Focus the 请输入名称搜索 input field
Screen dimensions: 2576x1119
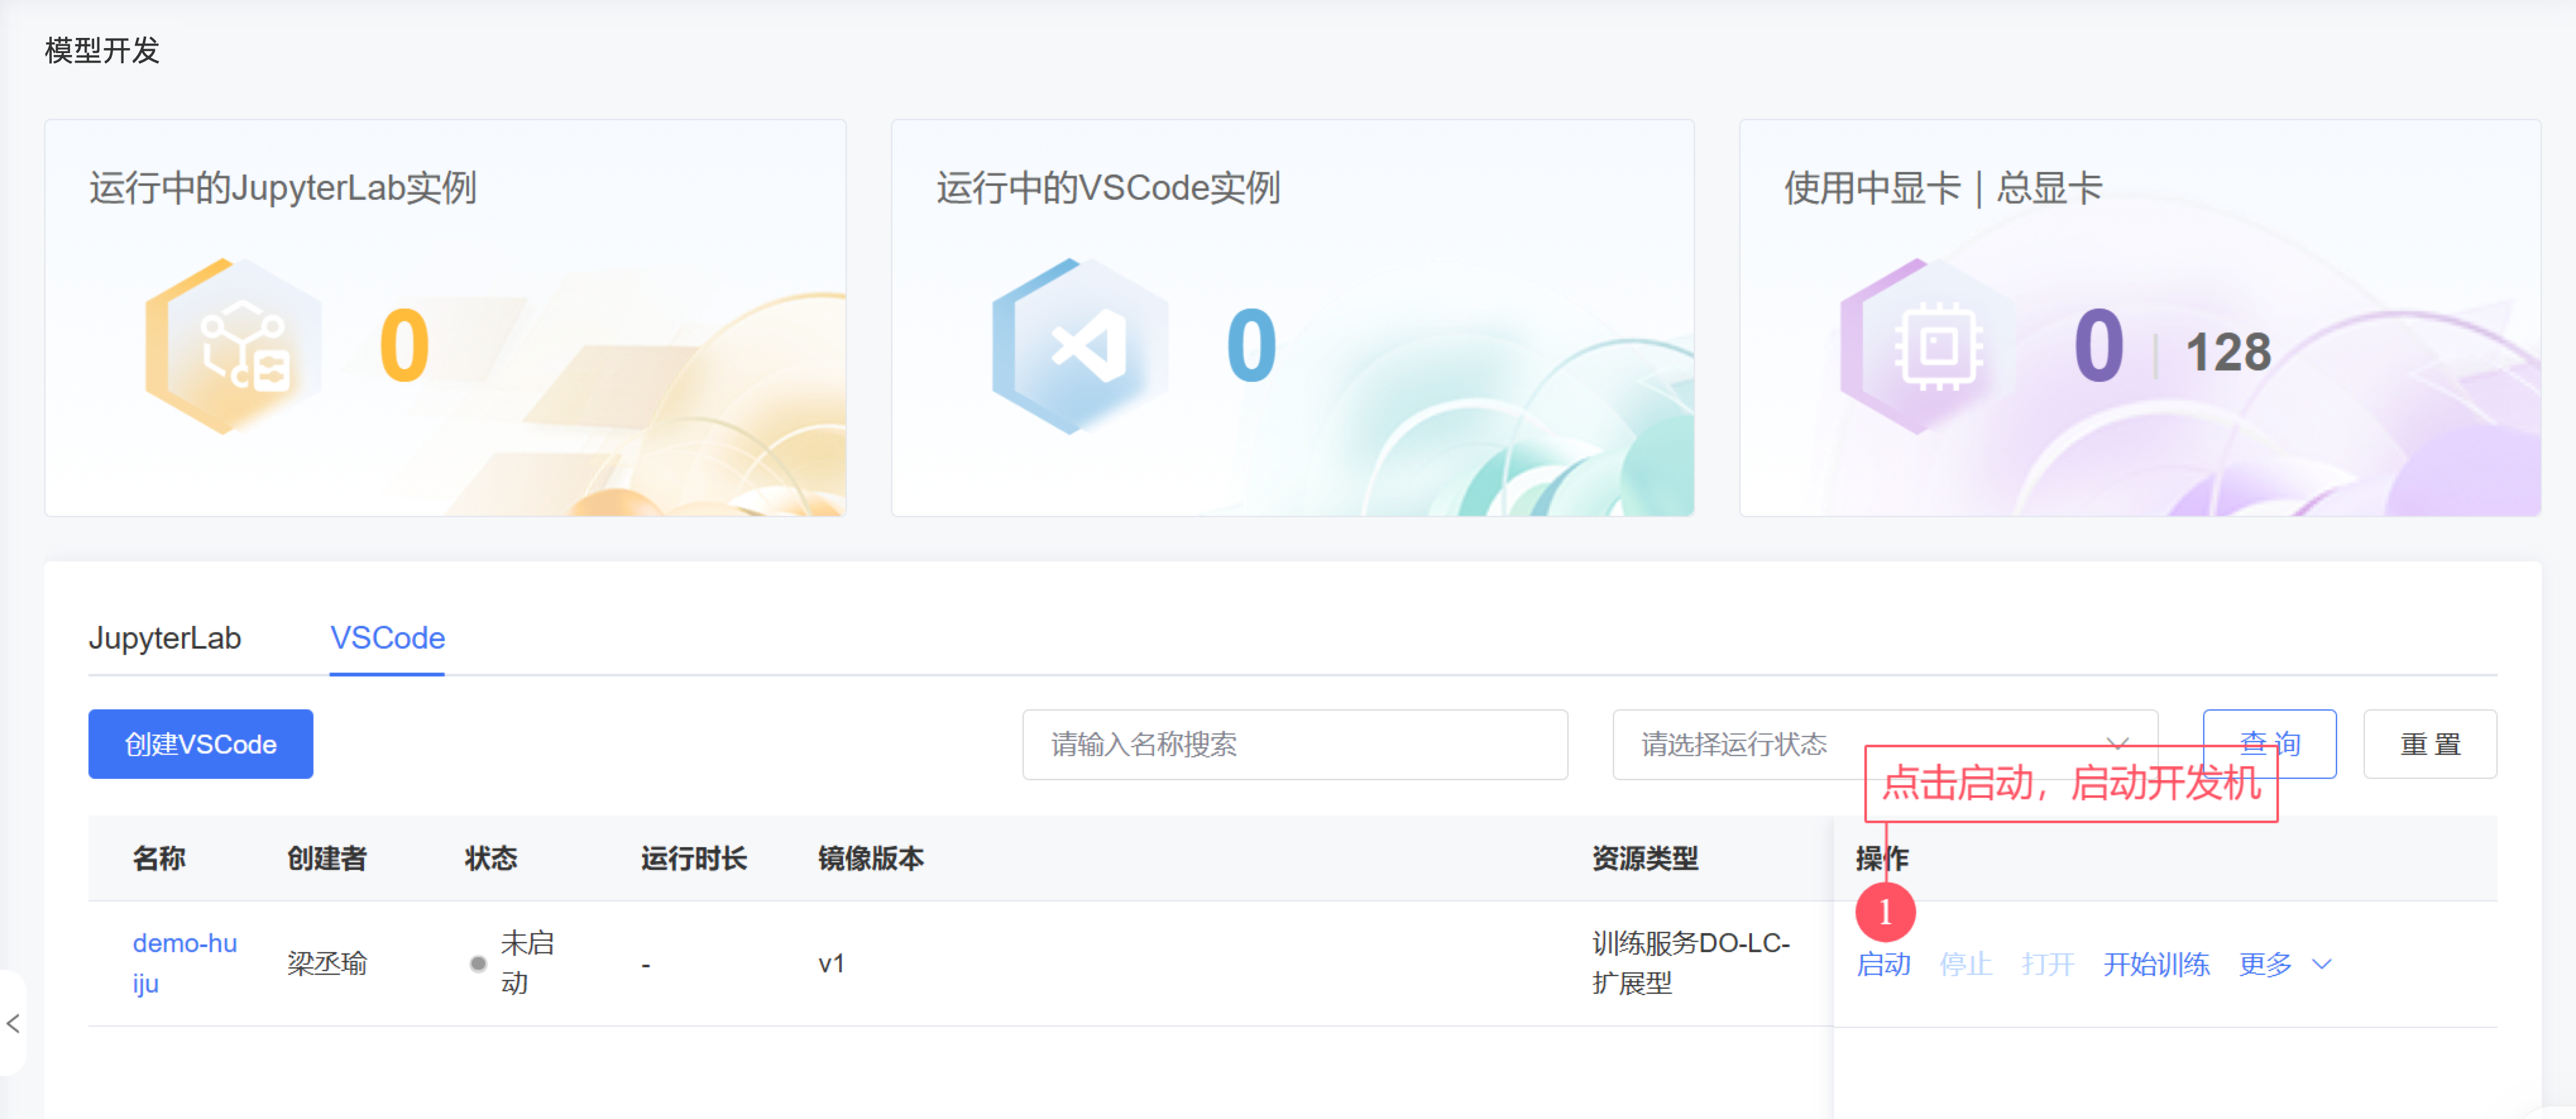1294,744
